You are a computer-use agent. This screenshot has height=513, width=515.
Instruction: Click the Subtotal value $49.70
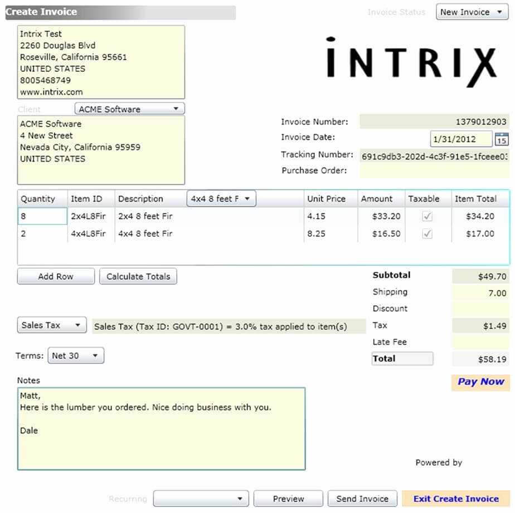[x=481, y=276]
